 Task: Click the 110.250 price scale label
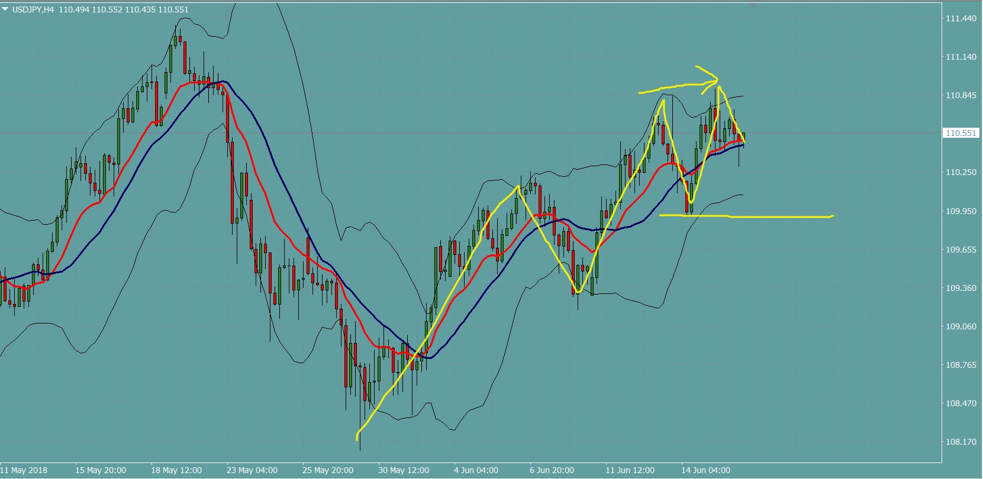(x=961, y=172)
